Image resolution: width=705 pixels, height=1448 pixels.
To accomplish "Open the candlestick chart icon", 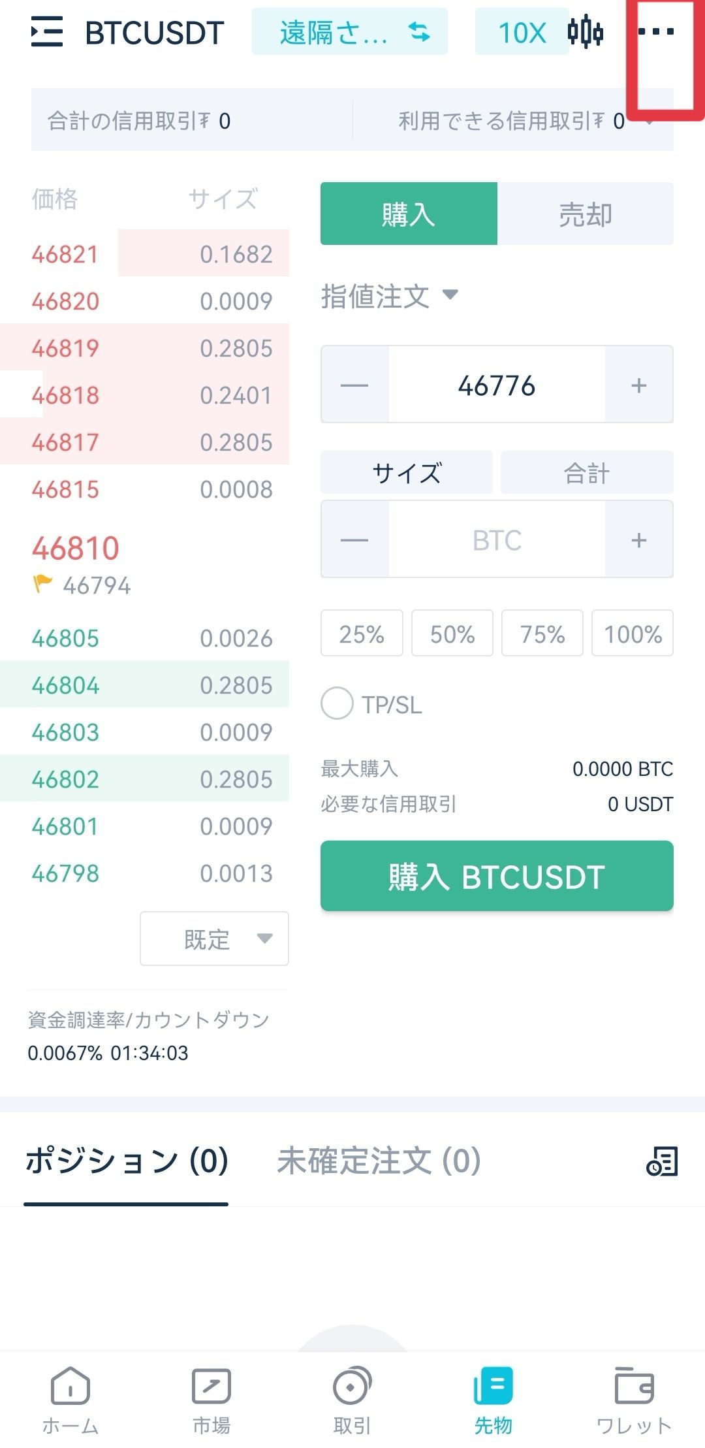I will click(x=585, y=31).
